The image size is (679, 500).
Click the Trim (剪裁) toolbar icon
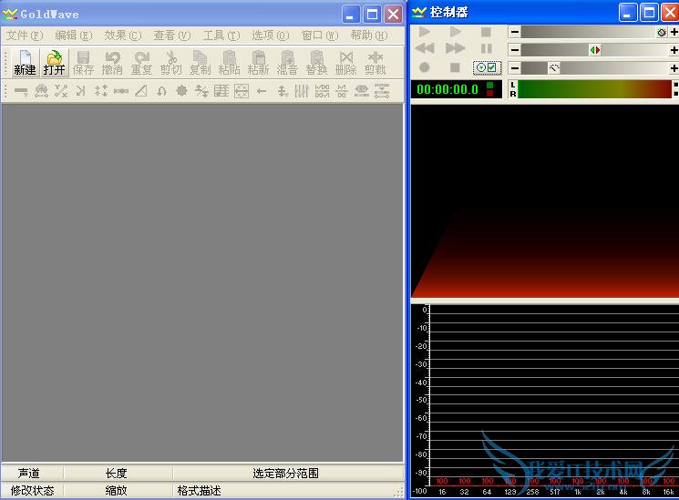coord(375,62)
